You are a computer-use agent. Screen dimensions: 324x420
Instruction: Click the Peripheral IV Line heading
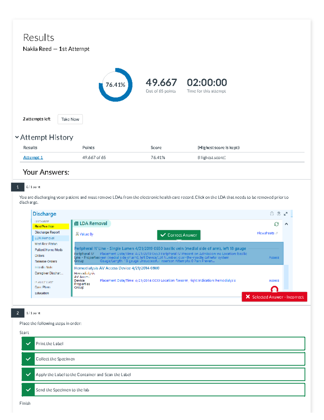tap(160, 248)
